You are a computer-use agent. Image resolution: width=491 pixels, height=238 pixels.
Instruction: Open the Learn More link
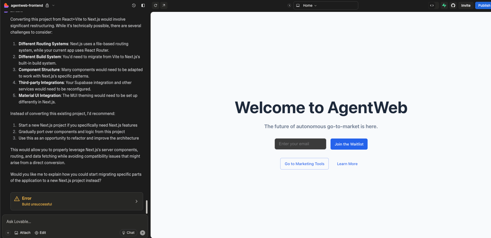point(347,164)
